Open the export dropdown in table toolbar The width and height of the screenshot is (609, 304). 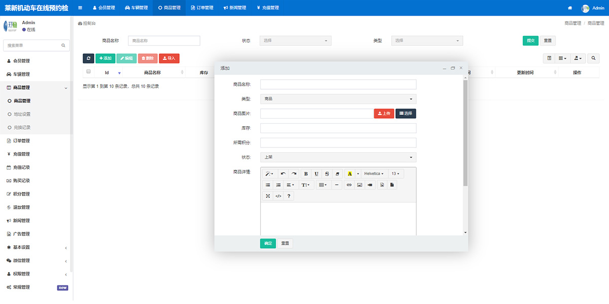pos(578,58)
